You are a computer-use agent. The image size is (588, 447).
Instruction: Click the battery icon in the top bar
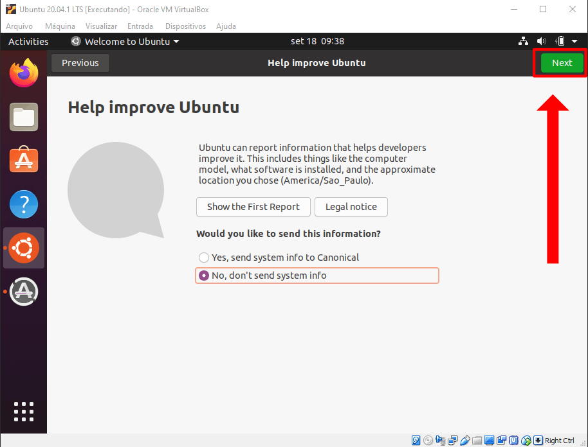[560, 41]
